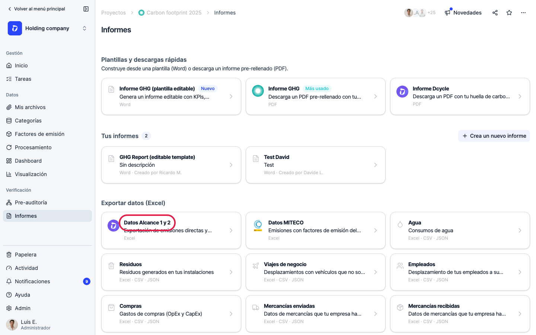The image size is (536, 335).
Task: Collapse the sidebar panel icon
Action: tap(86, 9)
